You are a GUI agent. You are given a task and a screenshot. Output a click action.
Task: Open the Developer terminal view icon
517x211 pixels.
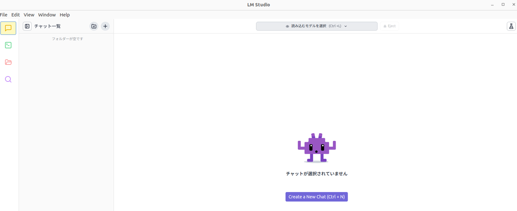(8, 45)
